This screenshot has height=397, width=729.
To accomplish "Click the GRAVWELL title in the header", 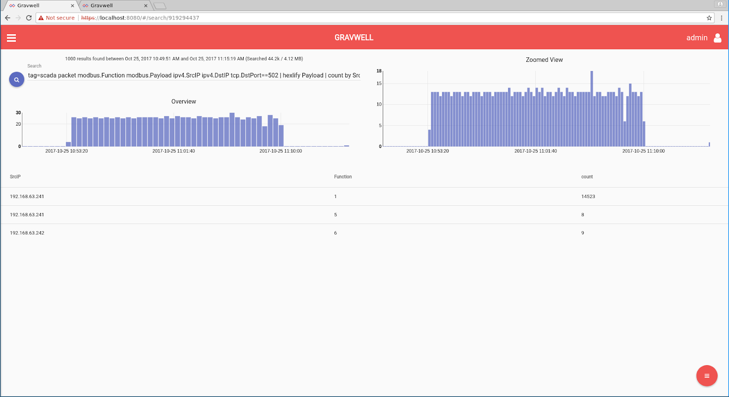I will 354,38.
